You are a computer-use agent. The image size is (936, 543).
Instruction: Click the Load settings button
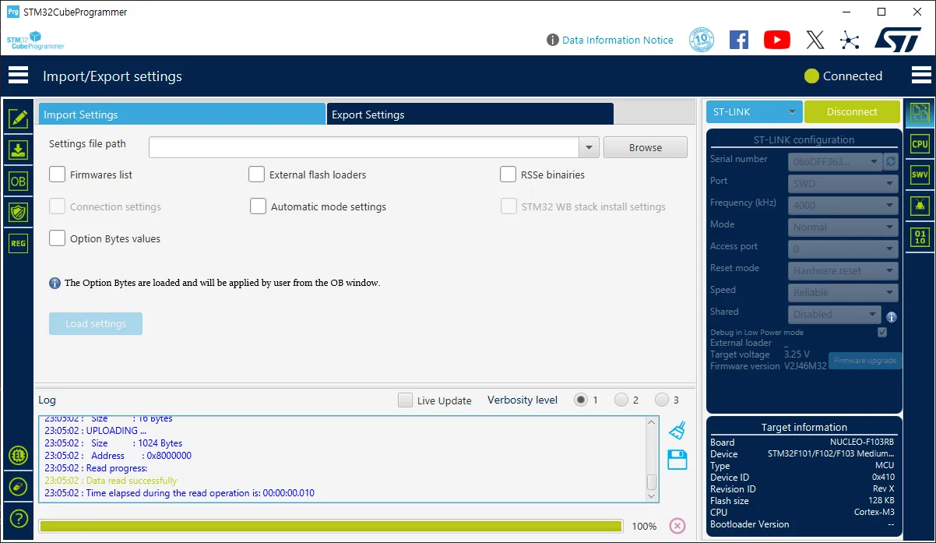click(96, 324)
